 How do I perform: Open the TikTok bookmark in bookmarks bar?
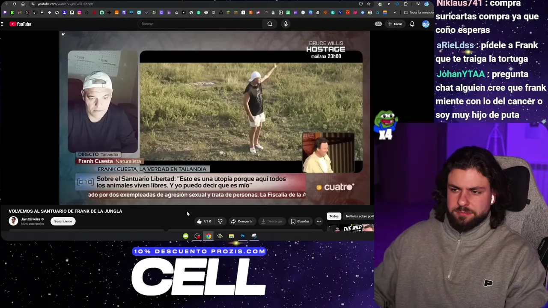[35, 12]
